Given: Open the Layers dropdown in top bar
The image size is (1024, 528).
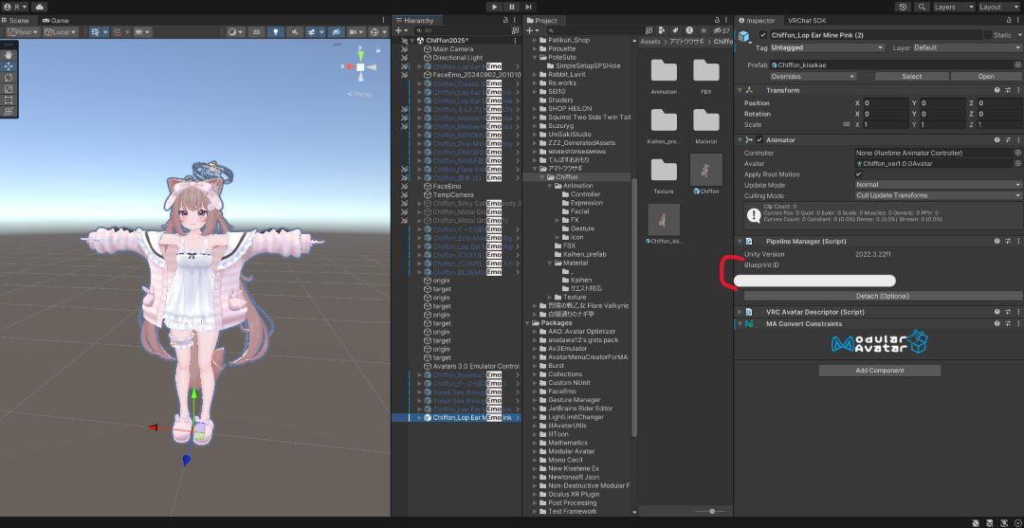Looking at the screenshot, I should pyautogui.click(x=953, y=7).
